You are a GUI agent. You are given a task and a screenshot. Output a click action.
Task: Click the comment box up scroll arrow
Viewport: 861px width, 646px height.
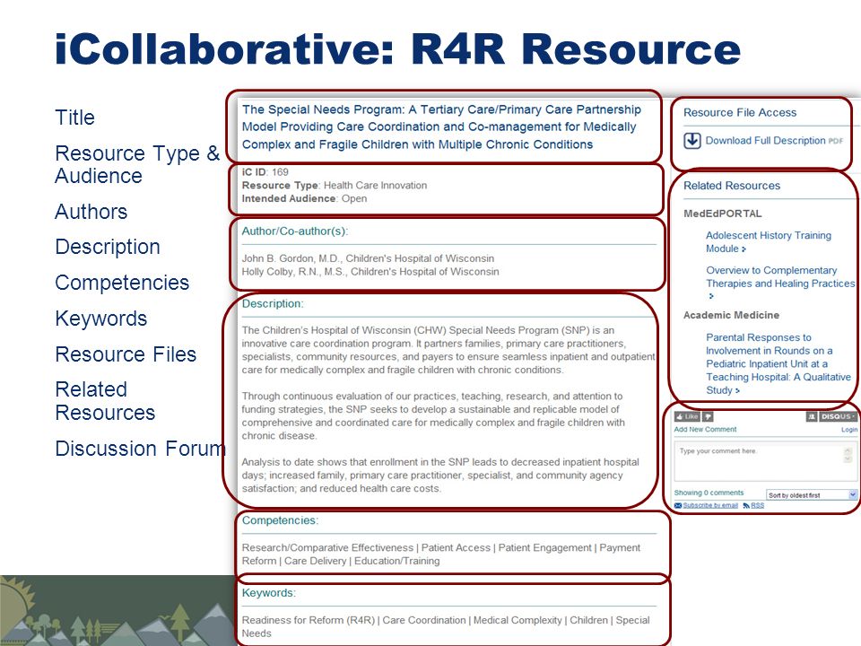tap(848, 451)
